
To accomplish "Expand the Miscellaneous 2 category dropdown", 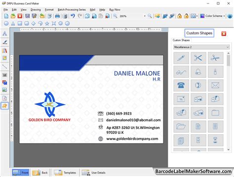I will [201, 47].
